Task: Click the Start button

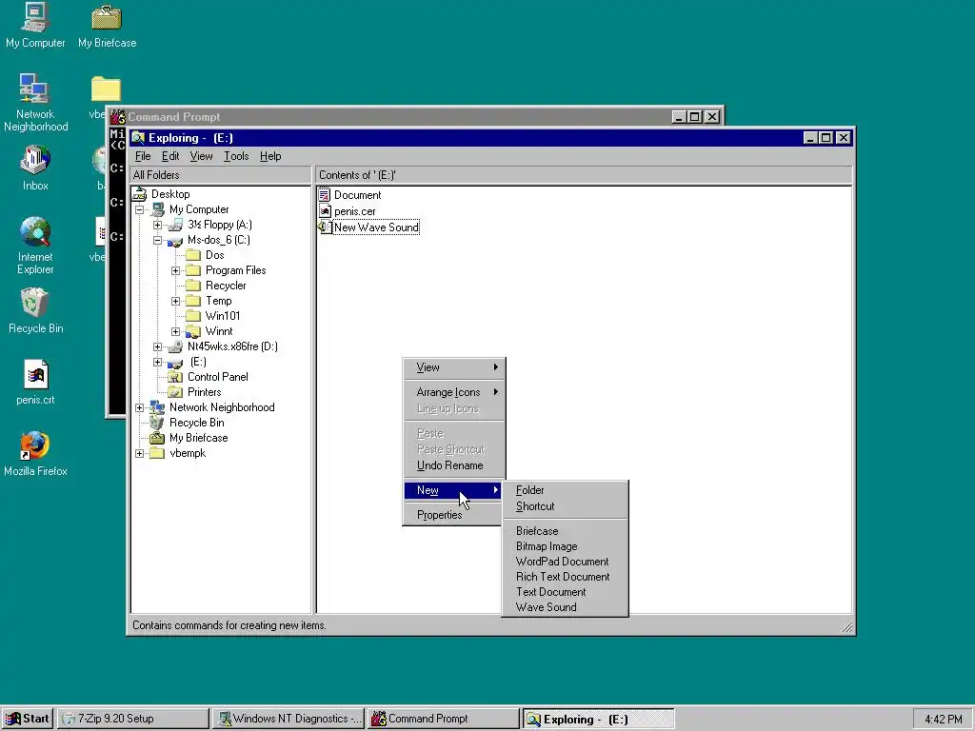Action: pos(28,719)
